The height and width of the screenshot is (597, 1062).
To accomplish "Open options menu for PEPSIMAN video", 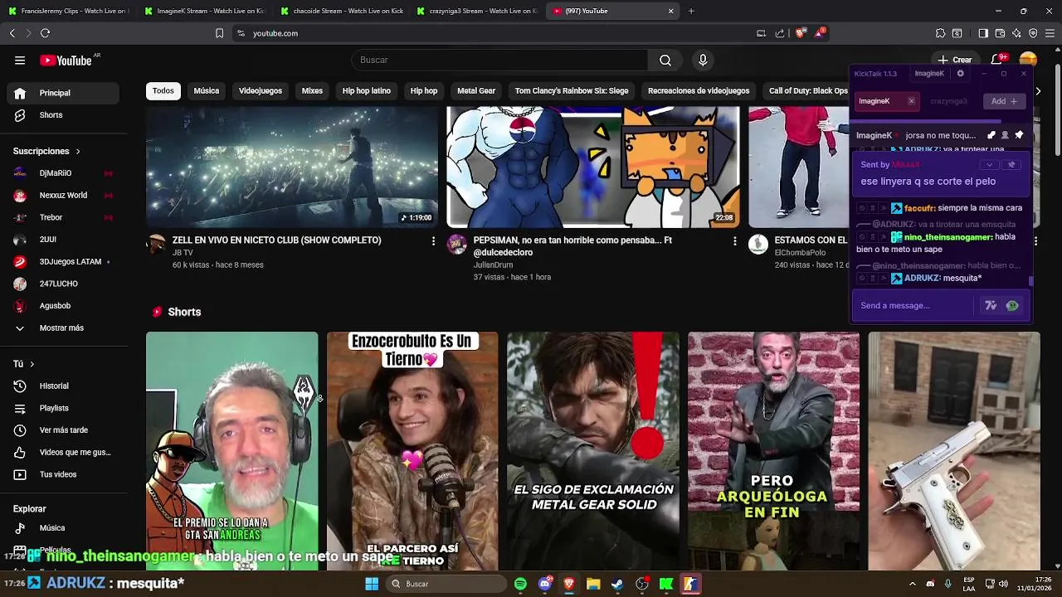I will point(734,240).
